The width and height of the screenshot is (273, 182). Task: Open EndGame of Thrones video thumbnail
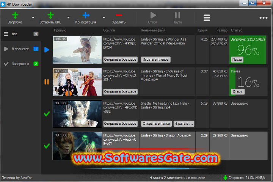point(77,82)
